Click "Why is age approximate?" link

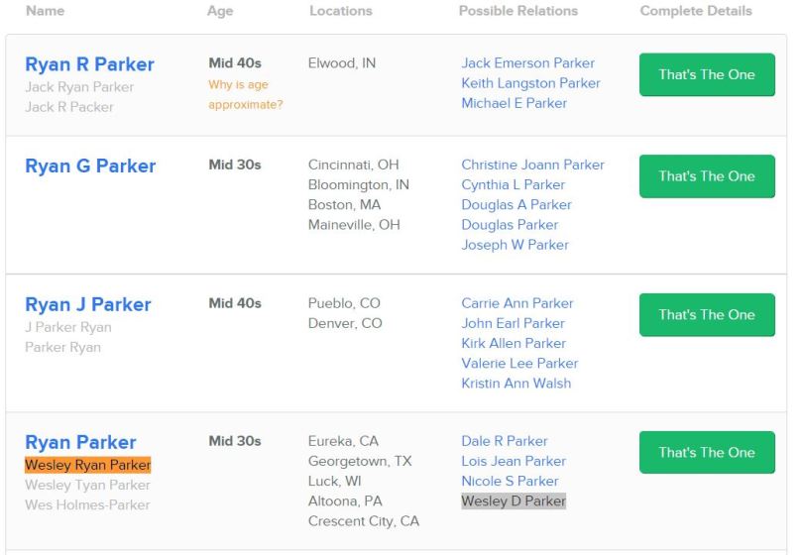(245, 94)
